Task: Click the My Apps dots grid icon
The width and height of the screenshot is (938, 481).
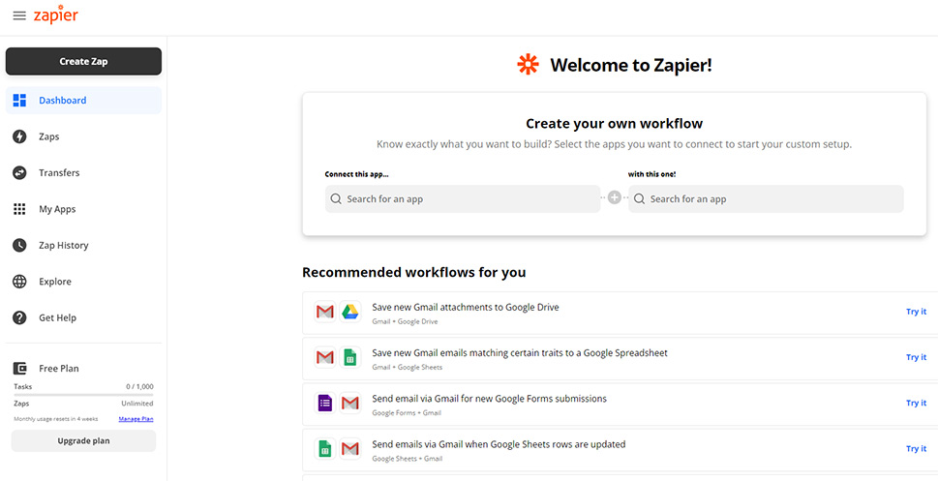Action: [x=19, y=209]
